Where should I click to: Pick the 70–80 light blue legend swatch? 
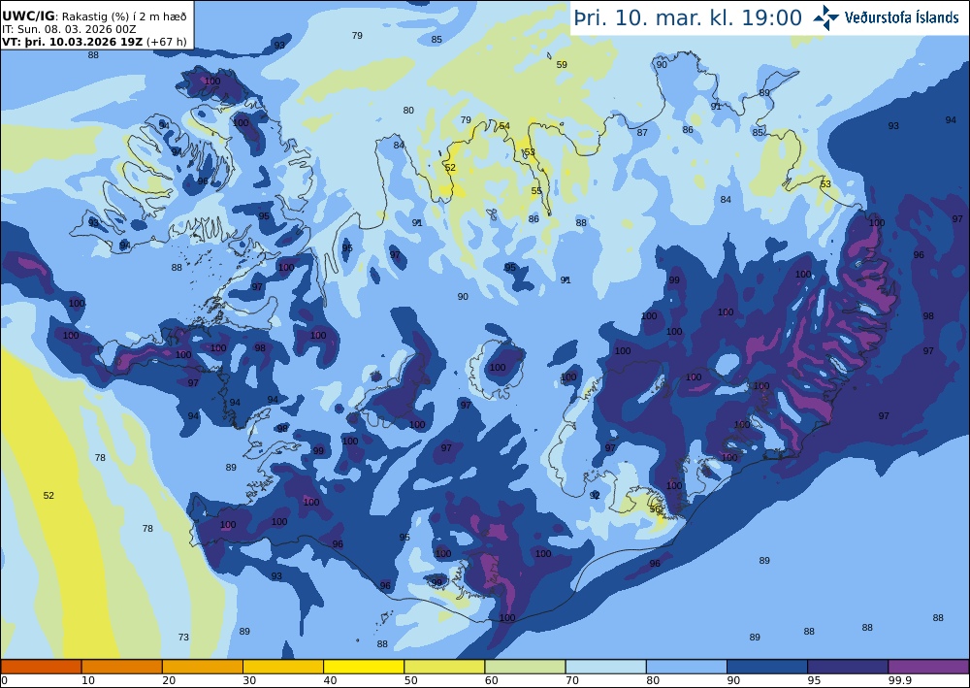pyautogui.click(x=606, y=667)
